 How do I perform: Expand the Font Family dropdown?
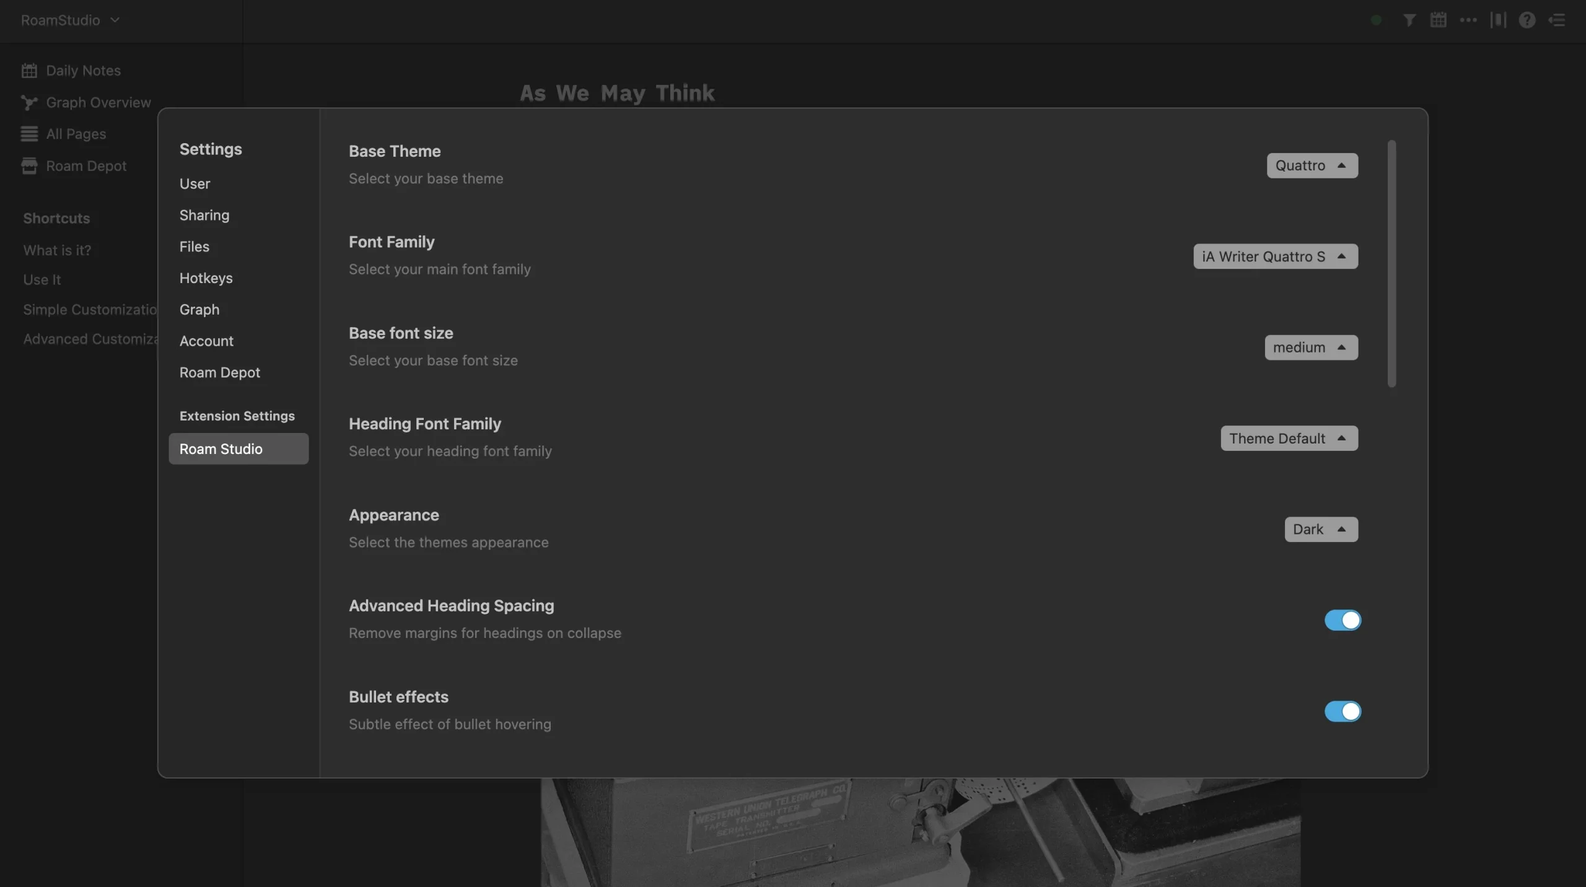[1275, 256]
